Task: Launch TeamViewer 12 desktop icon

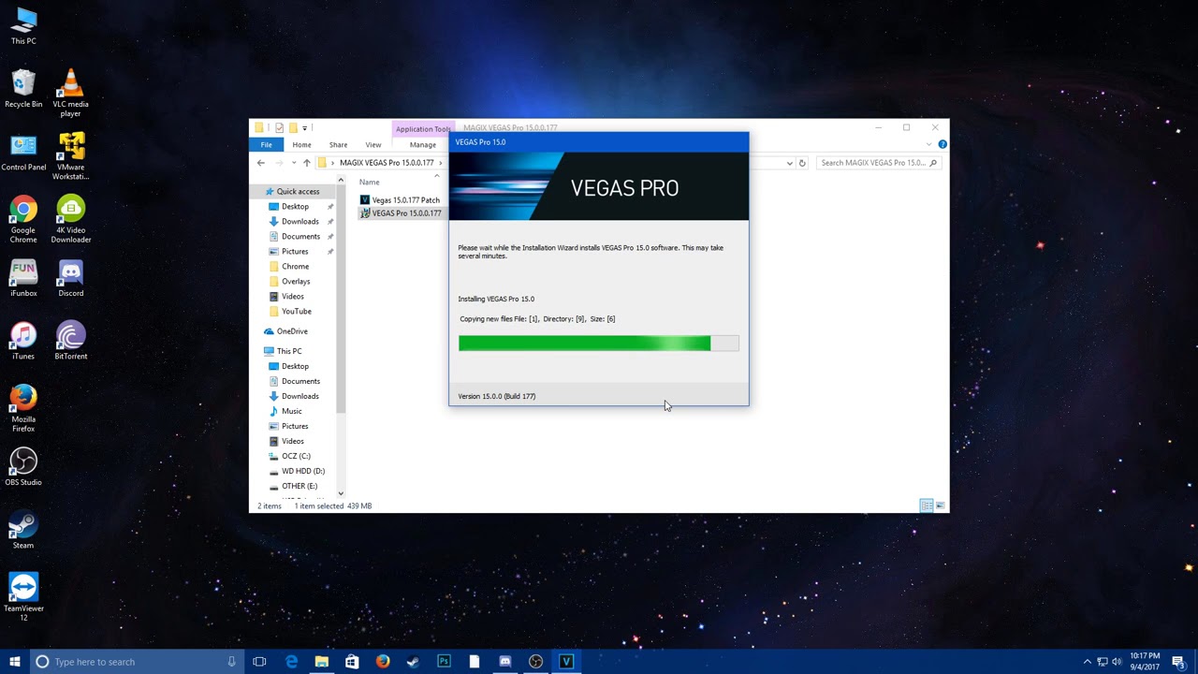Action: 23,597
